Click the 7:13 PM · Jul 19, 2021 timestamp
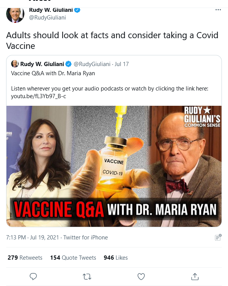 pyautogui.click(x=32, y=238)
